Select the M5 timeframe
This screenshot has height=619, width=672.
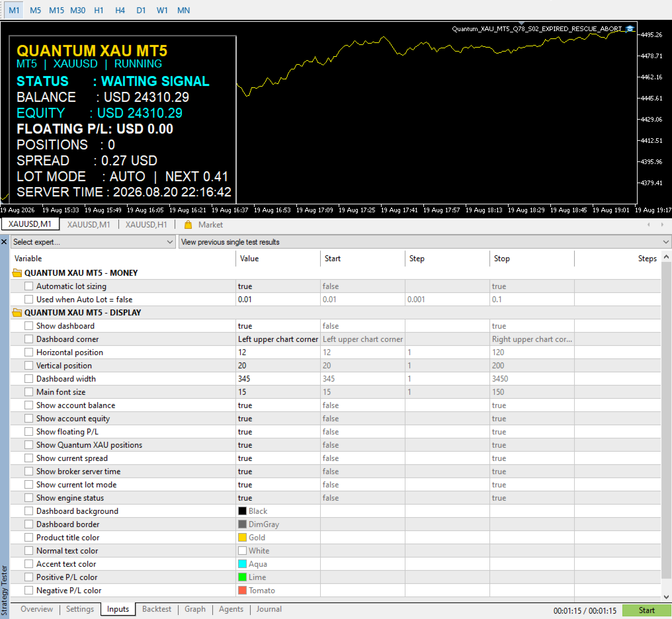[36, 11]
